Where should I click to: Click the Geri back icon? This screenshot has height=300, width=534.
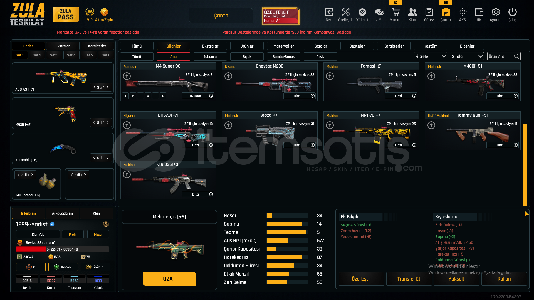[x=329, y=12]
